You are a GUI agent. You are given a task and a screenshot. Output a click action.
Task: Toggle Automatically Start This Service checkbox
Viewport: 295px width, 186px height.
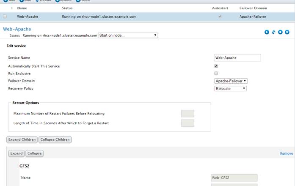pos(216,66)
